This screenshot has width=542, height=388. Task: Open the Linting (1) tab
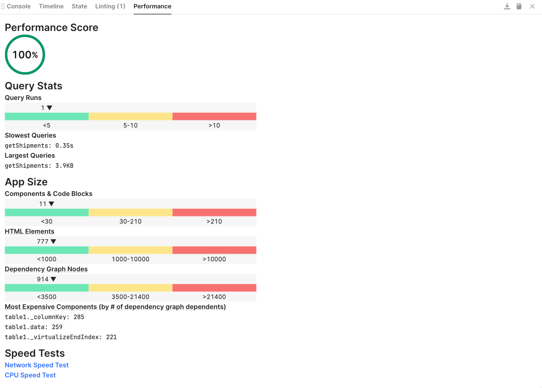[x=110, y=6]
